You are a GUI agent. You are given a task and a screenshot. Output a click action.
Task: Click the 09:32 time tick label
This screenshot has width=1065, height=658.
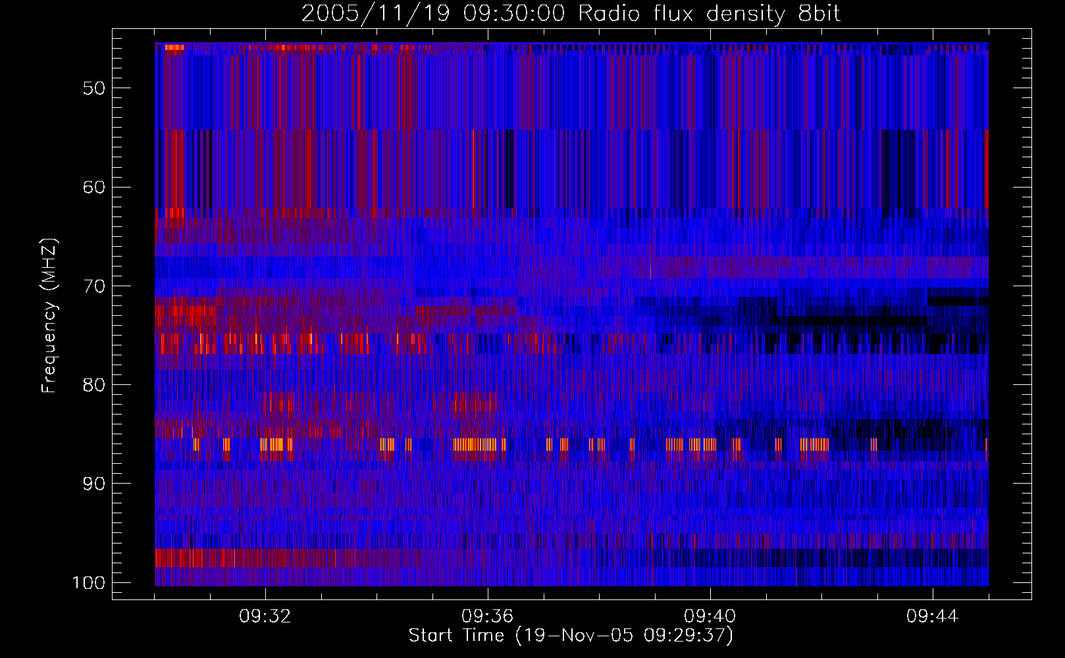pos(265,617)
